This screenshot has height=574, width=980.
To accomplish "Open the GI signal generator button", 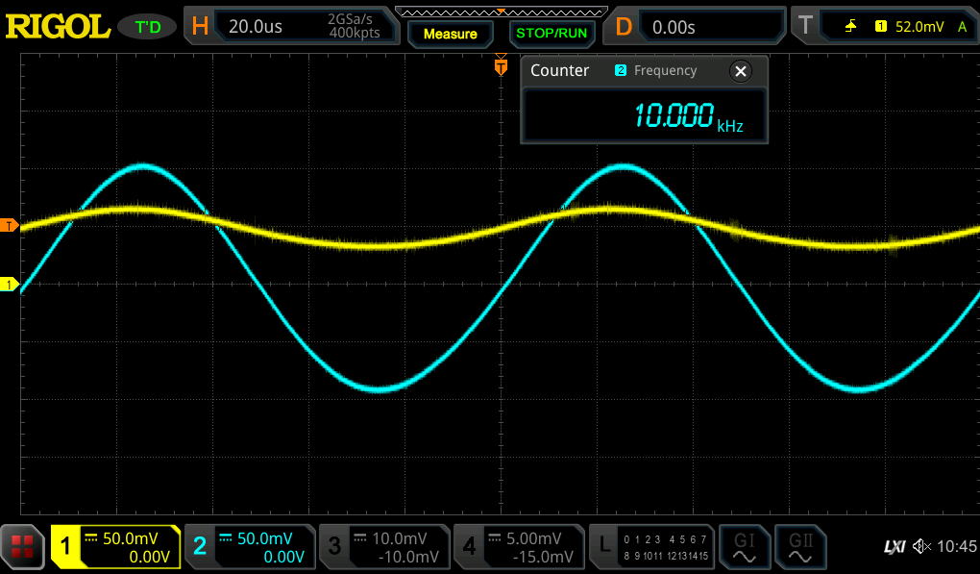I will [744, 547].
